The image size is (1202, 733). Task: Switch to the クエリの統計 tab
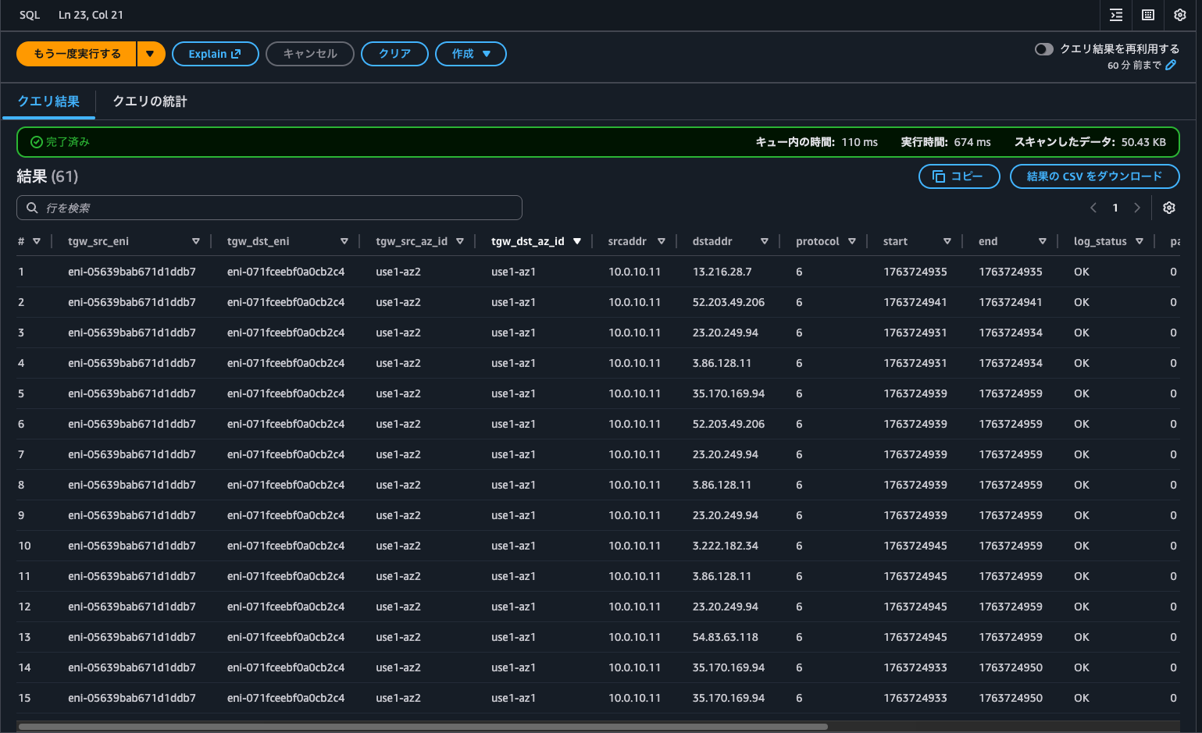pos(150,101)
